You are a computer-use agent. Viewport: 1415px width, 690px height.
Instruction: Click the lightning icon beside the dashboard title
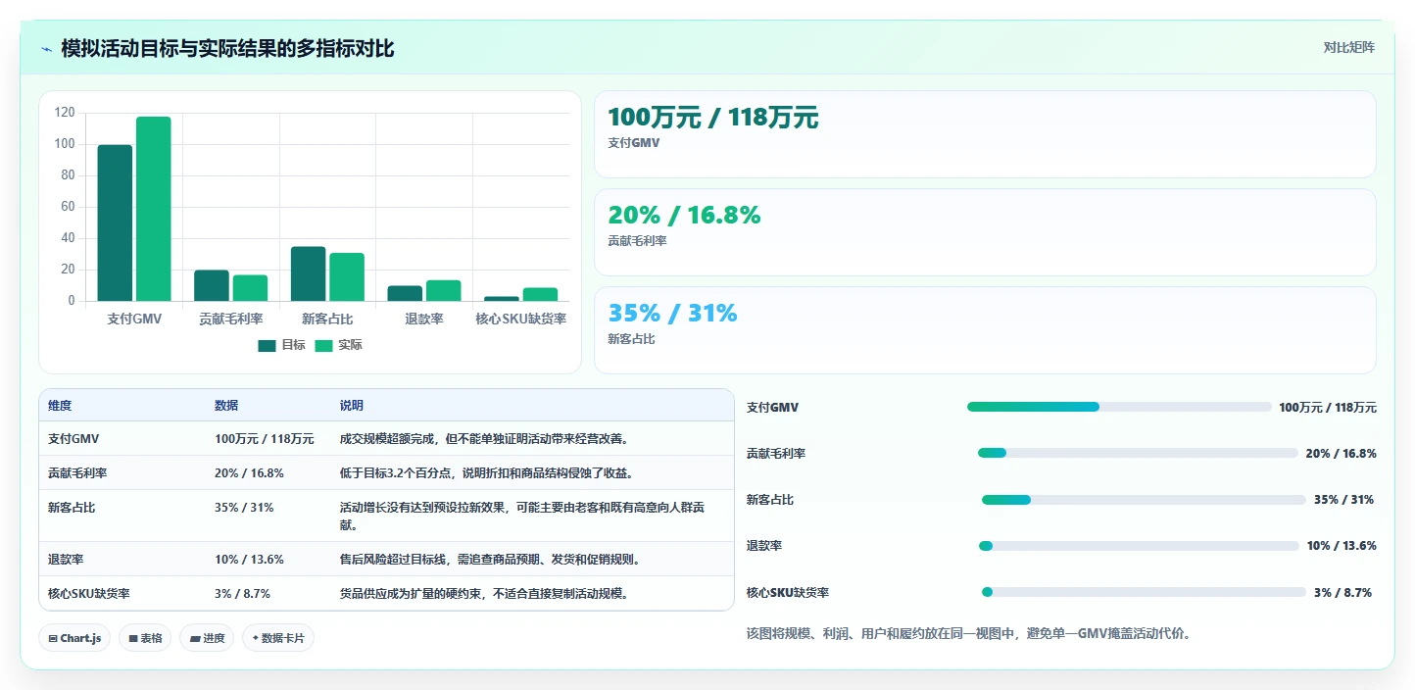click(x=47, y=49)
